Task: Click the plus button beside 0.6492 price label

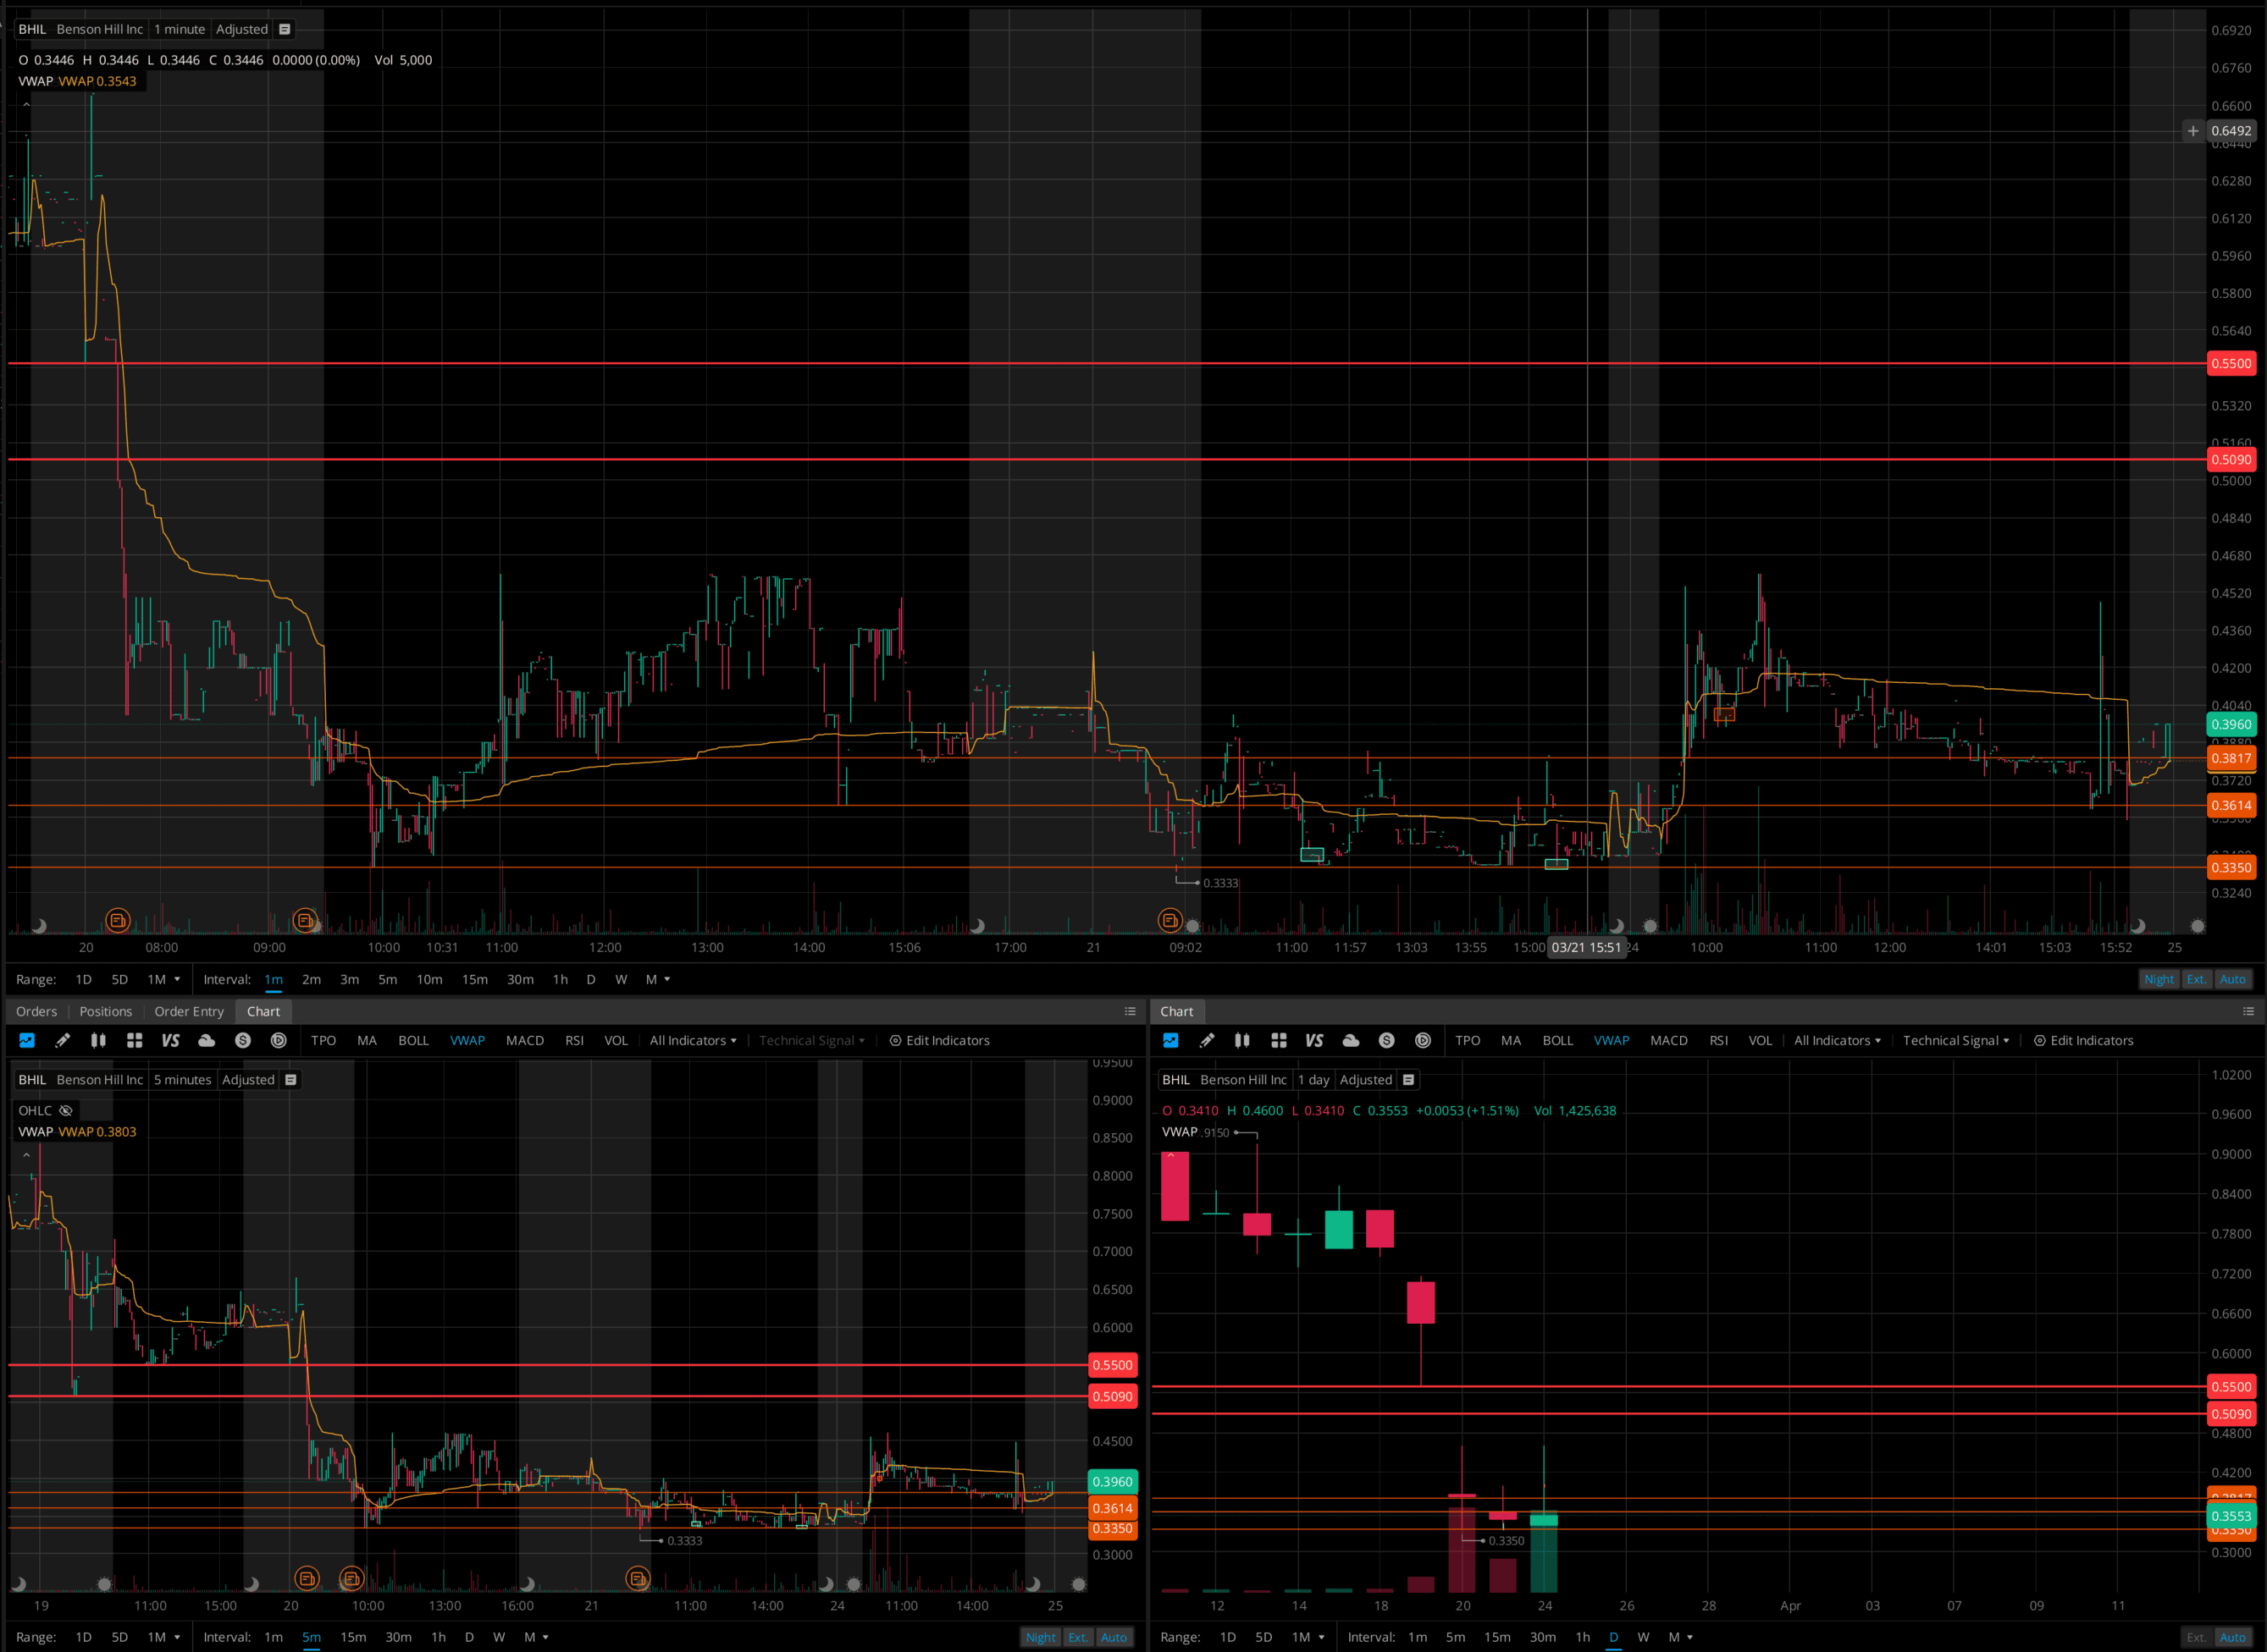Action: coord(2192,131)
